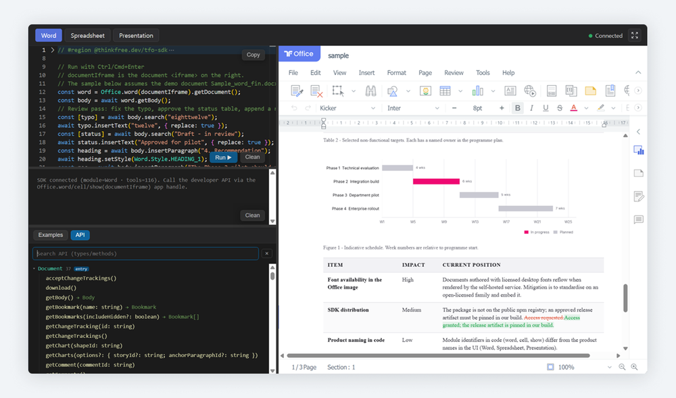Viewport: 676px width, 398px height.
Task: Click the page number icon
Action: click(571, 91)
